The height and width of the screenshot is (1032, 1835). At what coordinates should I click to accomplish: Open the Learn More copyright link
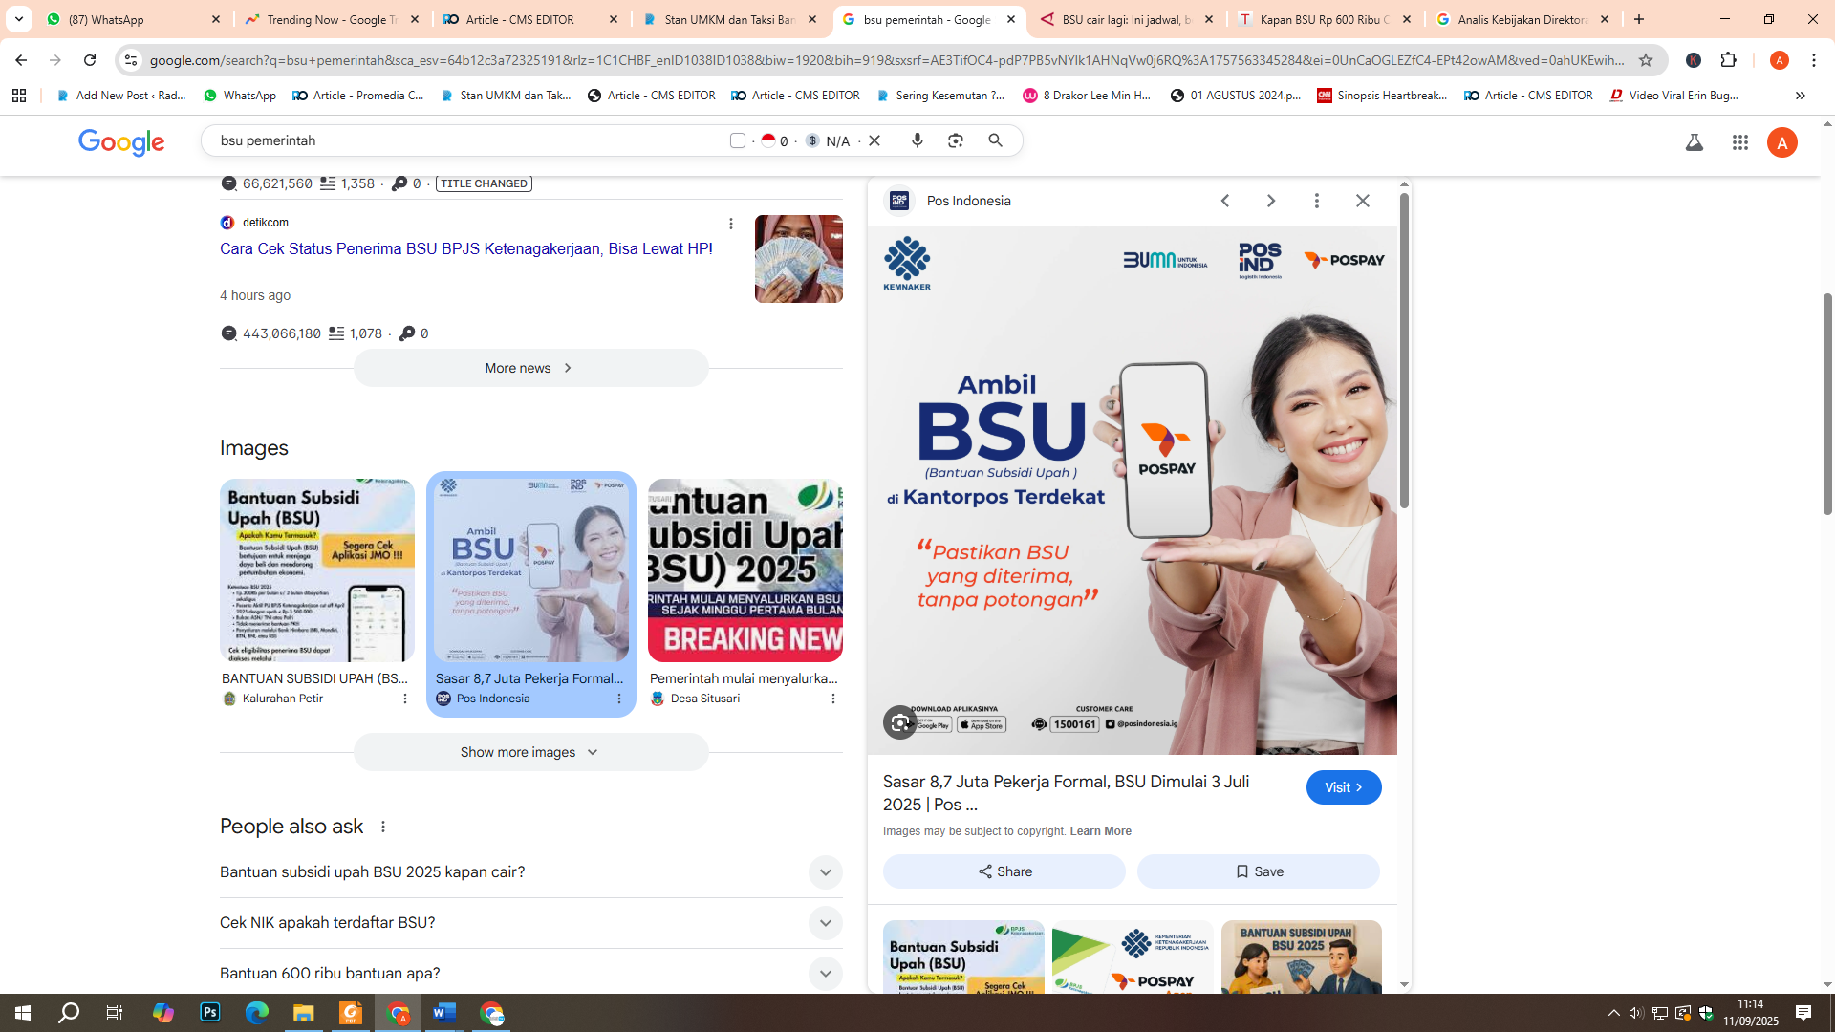(1101, 831)
